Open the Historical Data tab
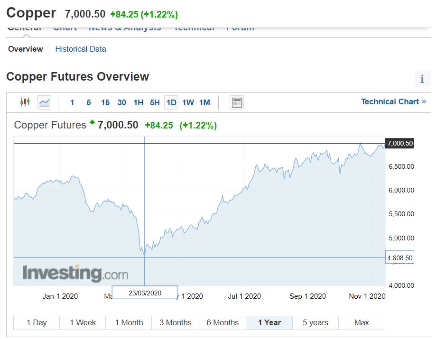The width and height of the screenshot is (436, 339). pyautogui.click(x=81, y=49)
